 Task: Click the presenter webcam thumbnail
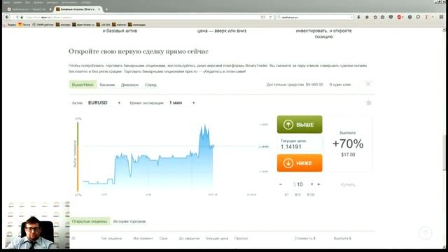tap(37, 225)
